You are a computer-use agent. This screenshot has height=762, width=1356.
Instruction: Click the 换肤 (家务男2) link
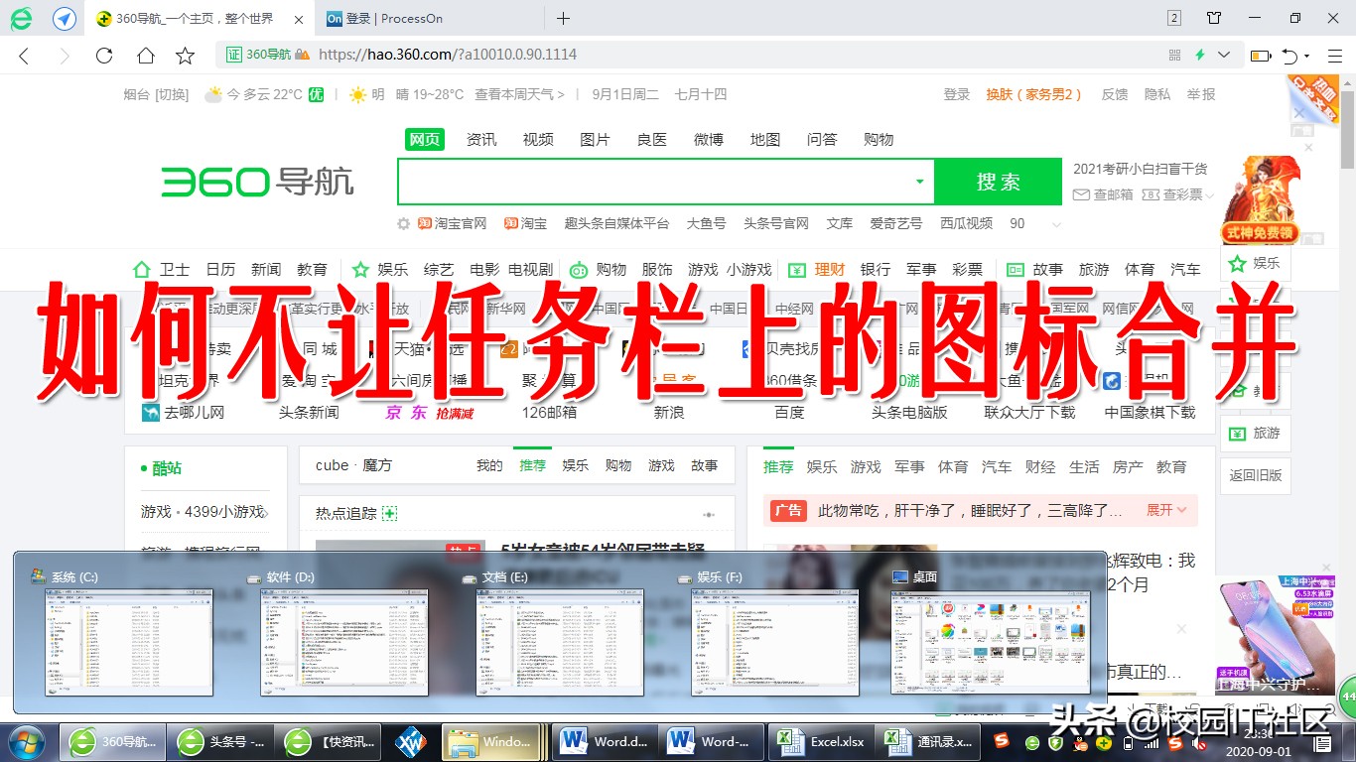(x=1033, y=94)
